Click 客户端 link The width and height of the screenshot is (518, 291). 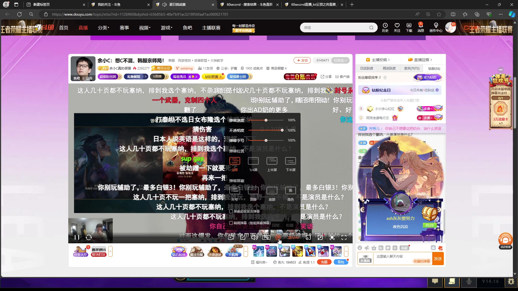pyautogui.click(x=342, y=77)
